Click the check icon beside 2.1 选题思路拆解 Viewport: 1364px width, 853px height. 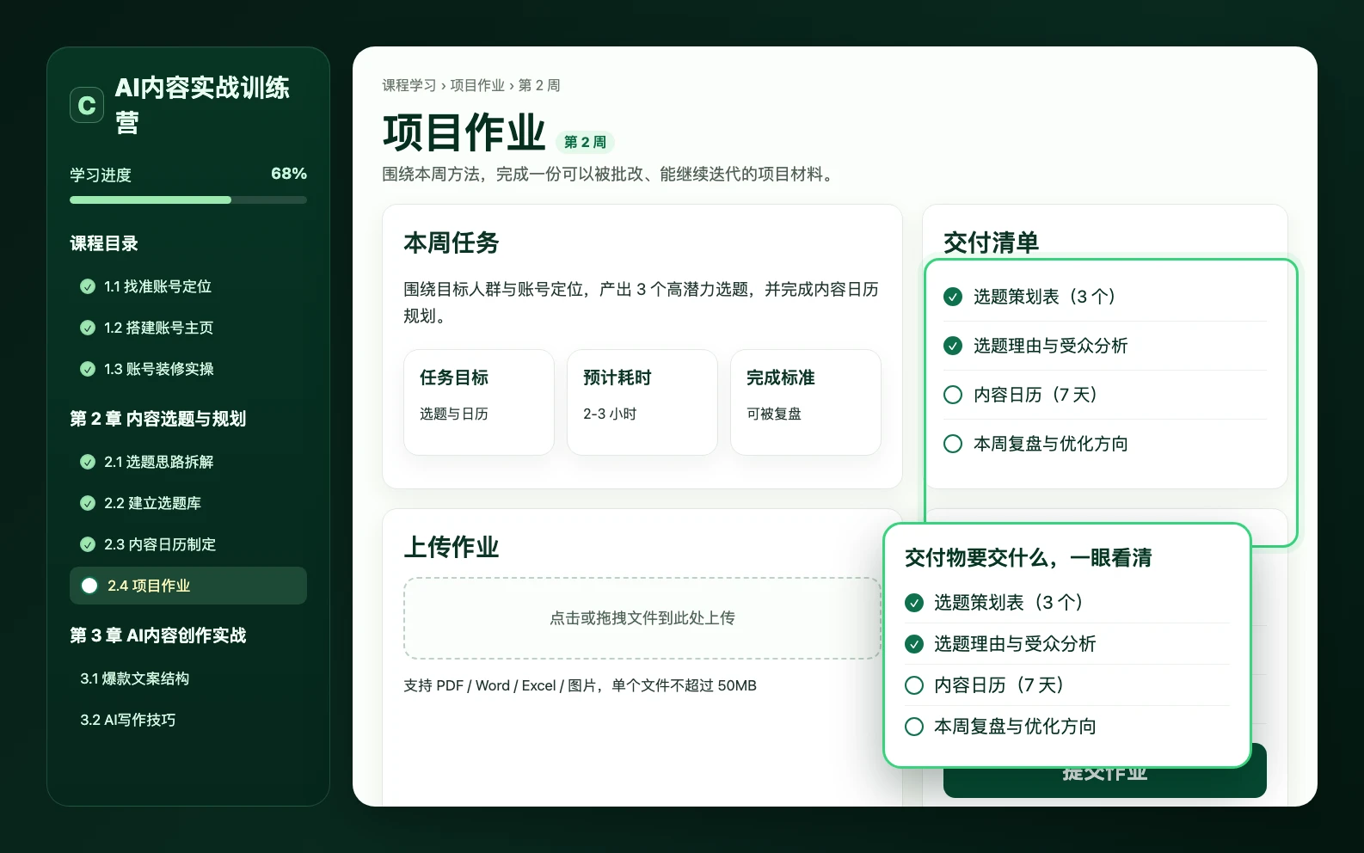(88, 462)
